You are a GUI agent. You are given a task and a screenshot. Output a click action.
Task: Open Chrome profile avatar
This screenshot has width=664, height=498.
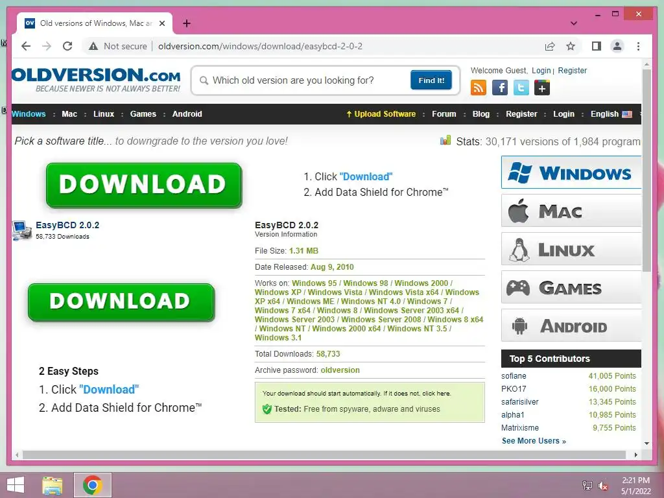pyautogui.click(x=617, y=46)
